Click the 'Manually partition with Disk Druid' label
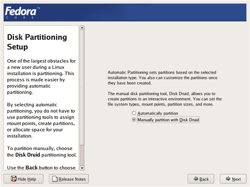Image resolution: width=250 pixels, height=187 pixels. pyautogui.click(x=168, y=120)
